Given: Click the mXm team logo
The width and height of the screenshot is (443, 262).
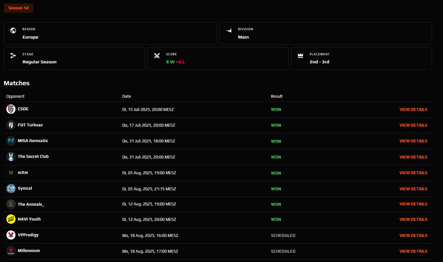Looking at the screenshot, I should [11, 172].
